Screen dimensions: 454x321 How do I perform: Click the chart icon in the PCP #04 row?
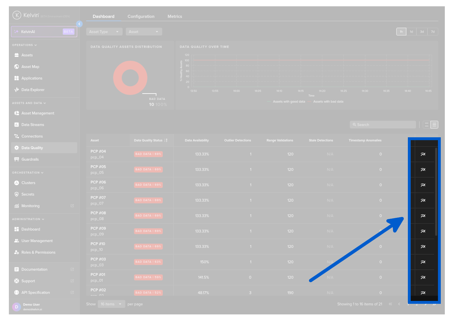[x=423, y=154]
